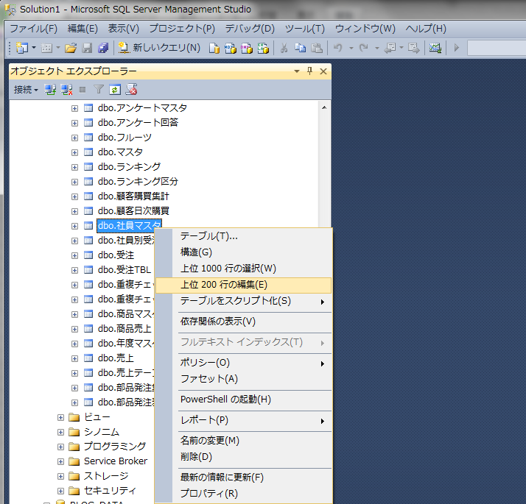
Task: Pin the Object Explorer panel
Action: 309,71
